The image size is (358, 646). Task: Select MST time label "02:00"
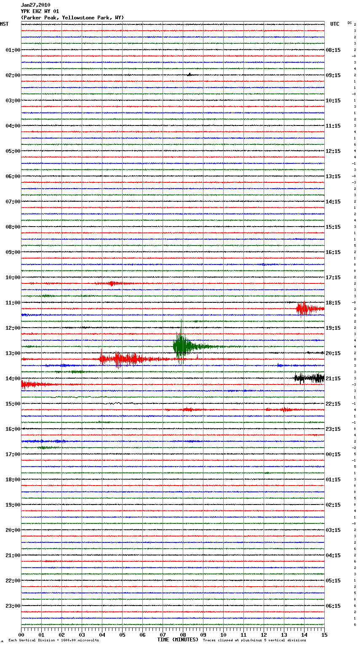(13, 75)
